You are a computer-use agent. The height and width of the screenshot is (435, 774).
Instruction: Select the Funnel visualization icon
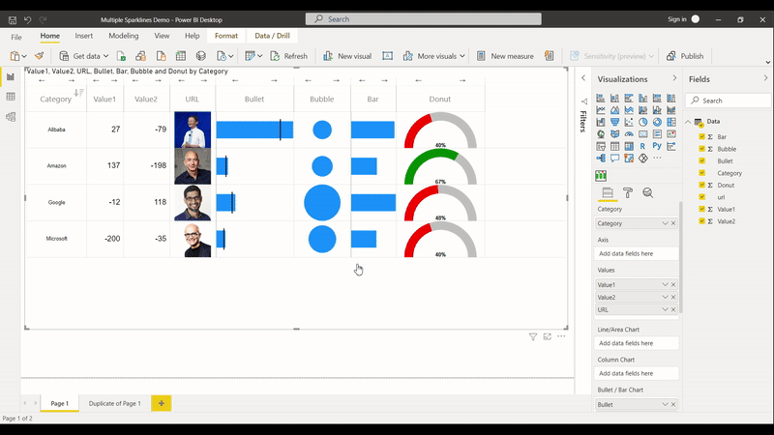(614, 122)
